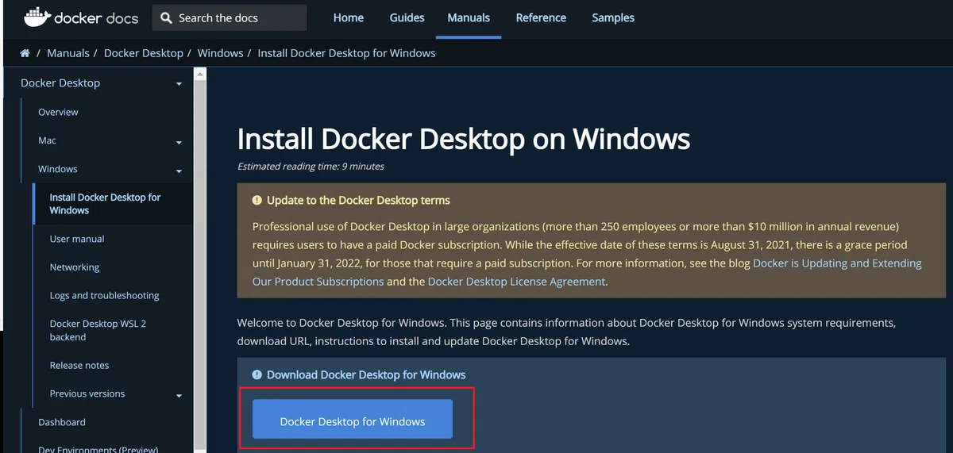Image resolution: width=953 pixels, height=453 pixels.
Task: Collapse the Docker Desktop sidebar section arrow
Action: pos(179,84)
